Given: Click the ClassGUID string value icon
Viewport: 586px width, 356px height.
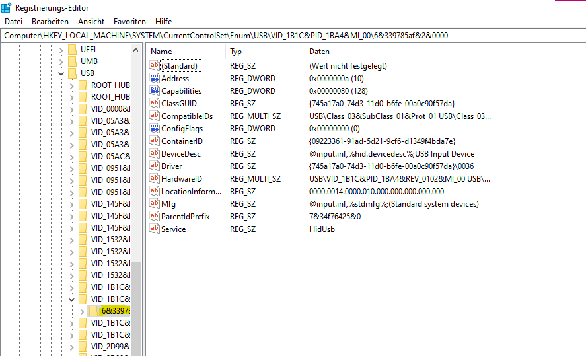Looking at the screenshot, I should click(155, 104).
